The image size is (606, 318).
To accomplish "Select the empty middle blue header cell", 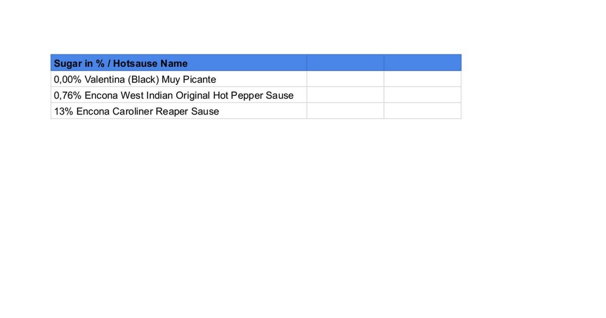I will click(x=345, y=63).
